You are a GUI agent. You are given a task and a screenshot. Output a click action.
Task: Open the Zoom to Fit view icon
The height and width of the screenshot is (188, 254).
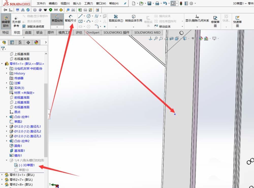[x=156, y=39]
